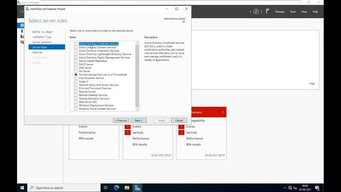The height and width of the screenshot is (192, 341).
Task: Click the Previous button
Action: [x=121, y=121]
